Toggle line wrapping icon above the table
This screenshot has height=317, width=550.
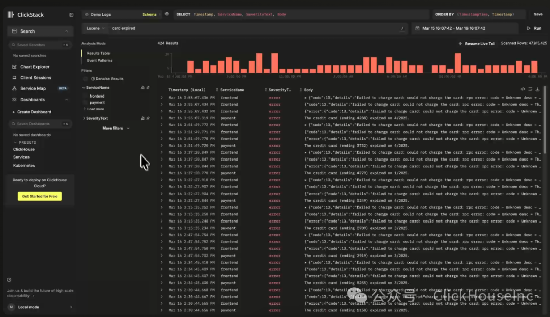[530, 89]
